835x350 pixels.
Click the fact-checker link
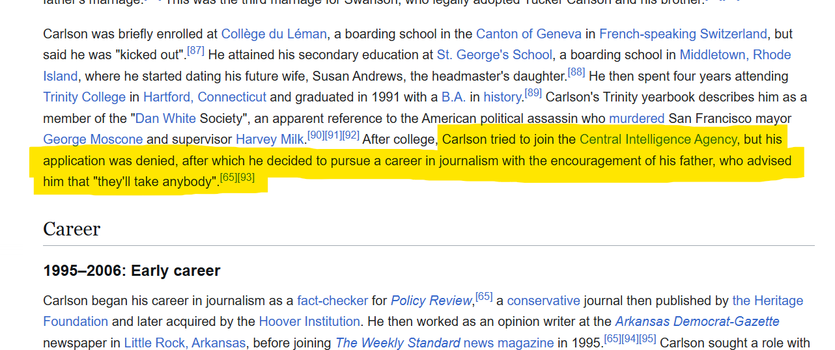pos(332,301)
